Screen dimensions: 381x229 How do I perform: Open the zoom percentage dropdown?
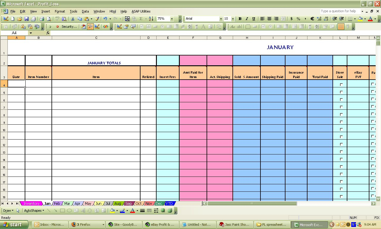[x=172, y=19]
